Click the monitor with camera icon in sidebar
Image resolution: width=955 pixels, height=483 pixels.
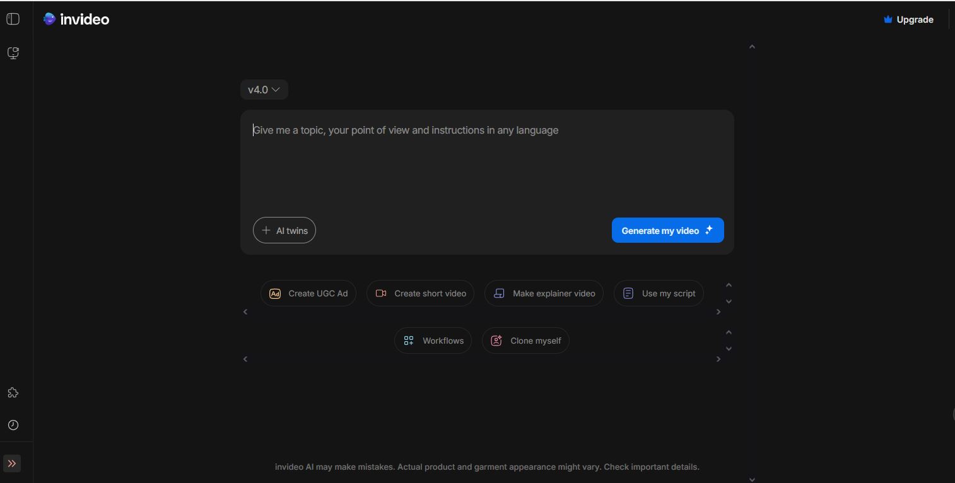coord(13,53)
